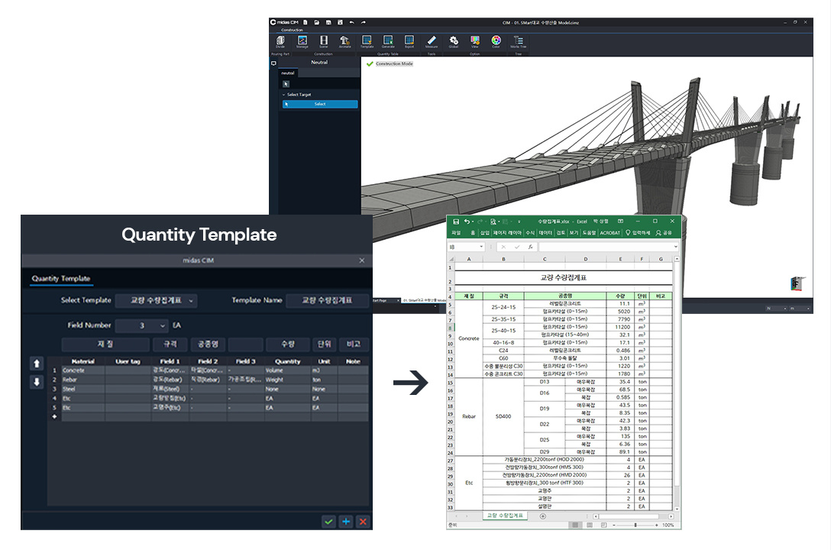The height and width of the screenshot is (550, 831).
Task: Show the Works Tree panel
Action: [519, 41]
